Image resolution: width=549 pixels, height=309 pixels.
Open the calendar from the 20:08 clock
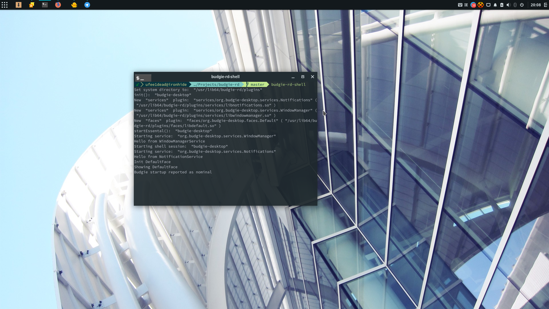[536, 5]
